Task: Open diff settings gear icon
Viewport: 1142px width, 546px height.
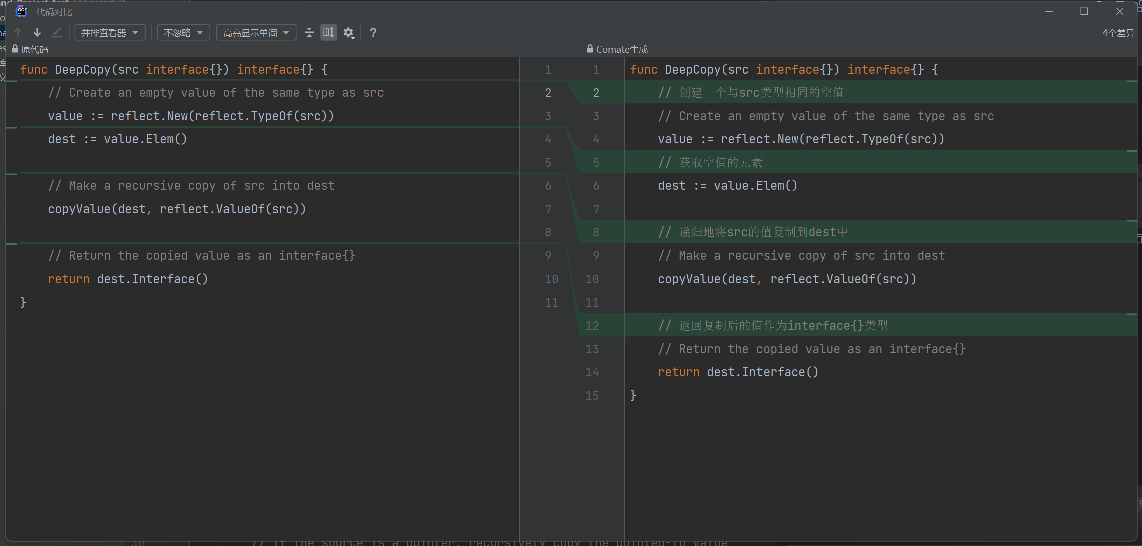Action: click(349, 33)
